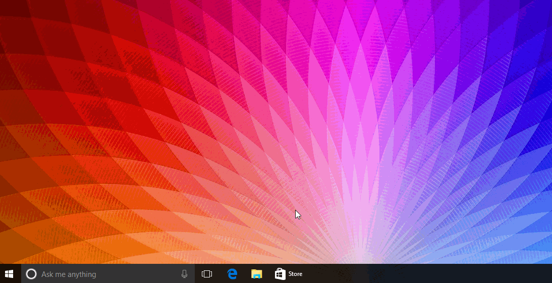Click the dark taskbar right of Store

click(422, 274)
